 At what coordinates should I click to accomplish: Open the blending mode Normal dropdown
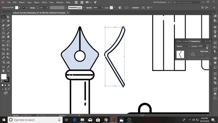point(183,46)
